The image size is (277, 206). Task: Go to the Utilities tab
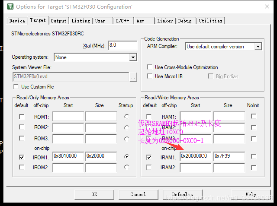pos(211,21)
